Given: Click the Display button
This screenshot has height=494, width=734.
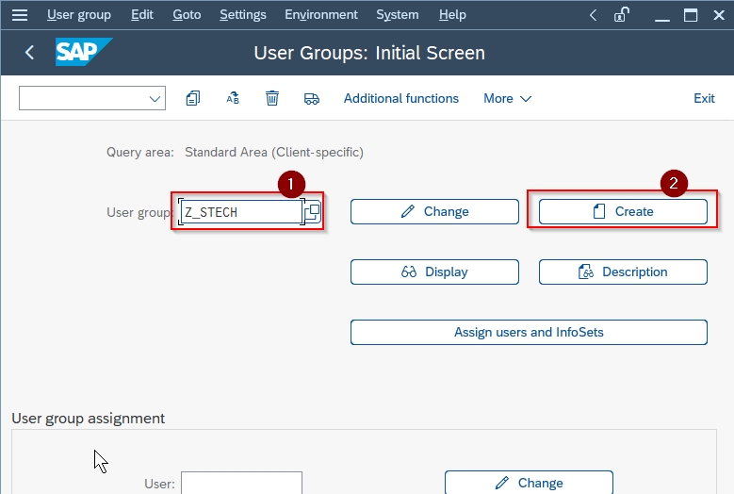Looking at the screenshot, I should (434, 272).
